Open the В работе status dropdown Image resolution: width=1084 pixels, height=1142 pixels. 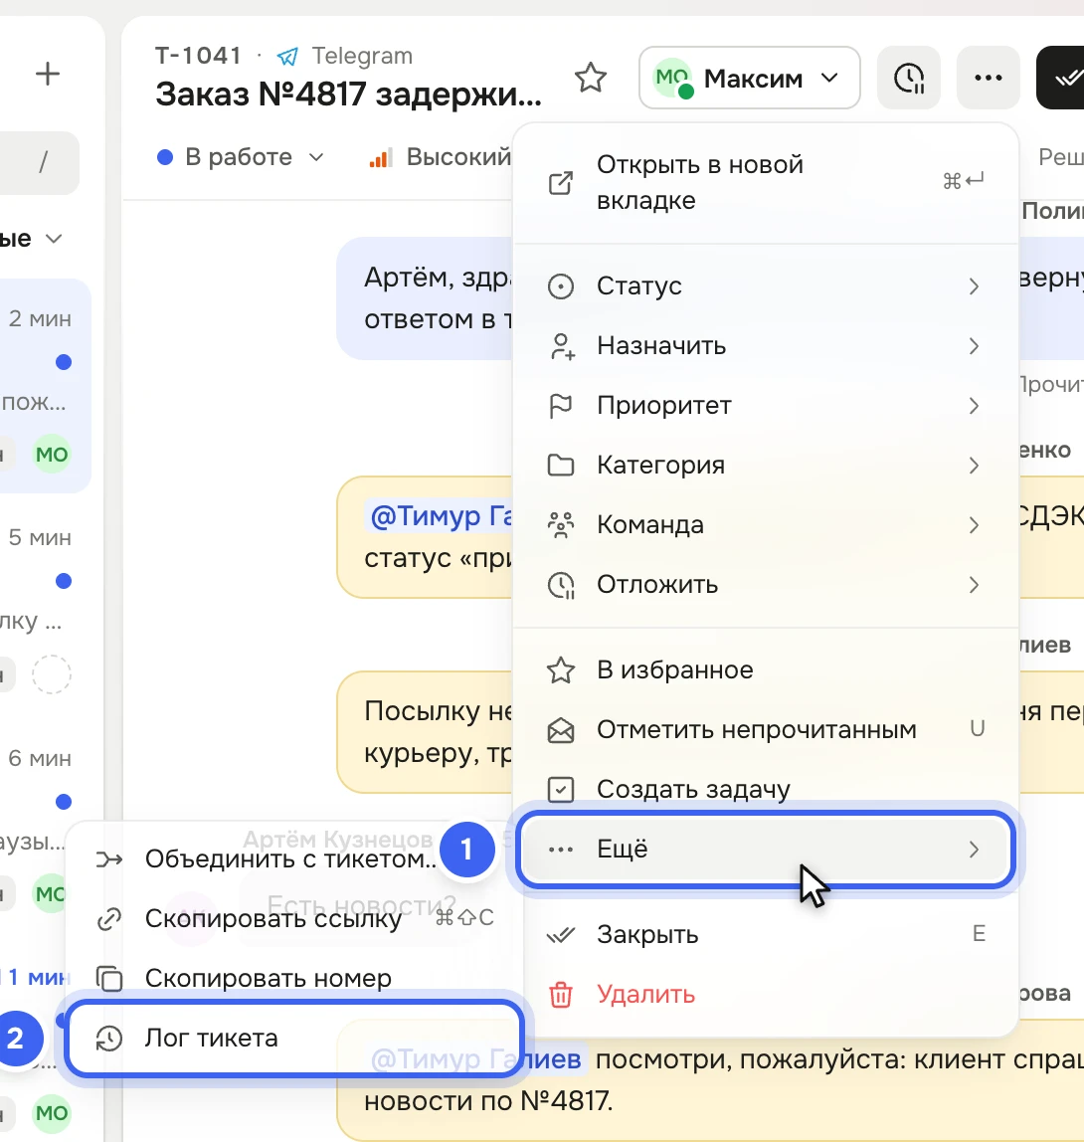[241, 156]
